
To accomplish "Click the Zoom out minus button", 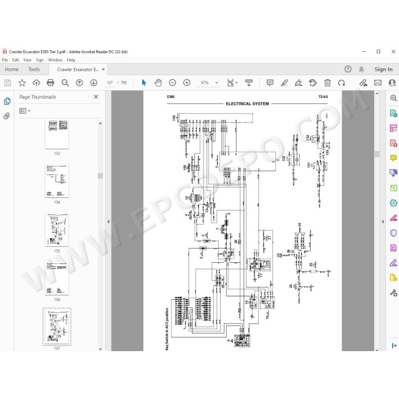I will point(172,83).
